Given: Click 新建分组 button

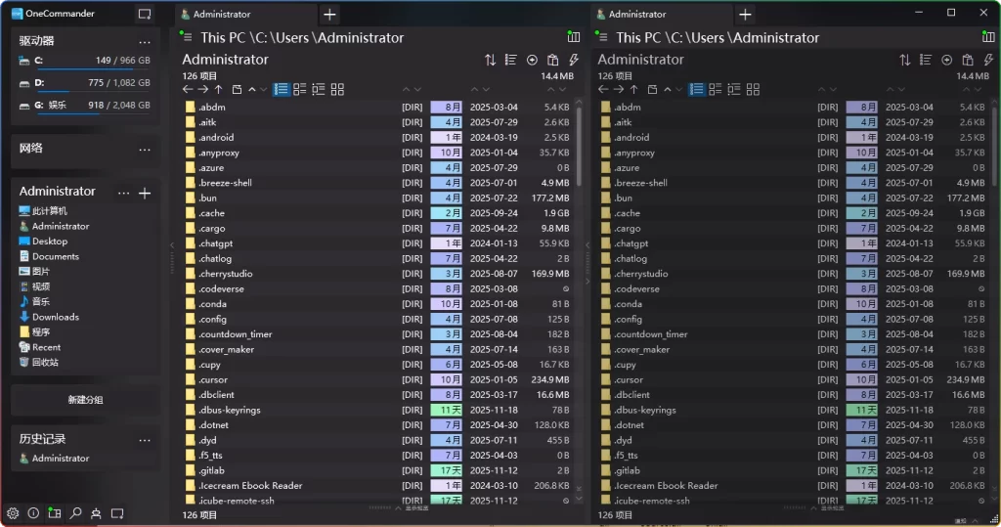Looking at the screenshot, I should pos(86,399).
